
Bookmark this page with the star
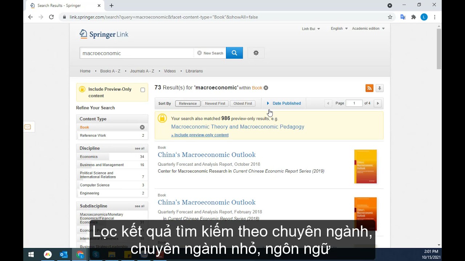click(x=390, y=17)
